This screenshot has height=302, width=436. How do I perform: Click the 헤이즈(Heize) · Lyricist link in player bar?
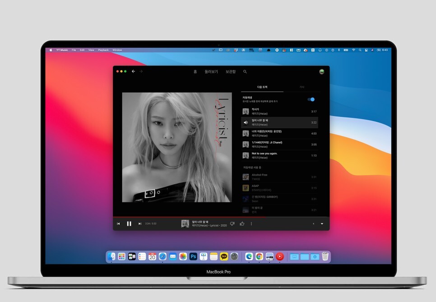209,226
